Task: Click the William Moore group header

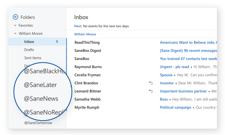Action: [85, 34]
